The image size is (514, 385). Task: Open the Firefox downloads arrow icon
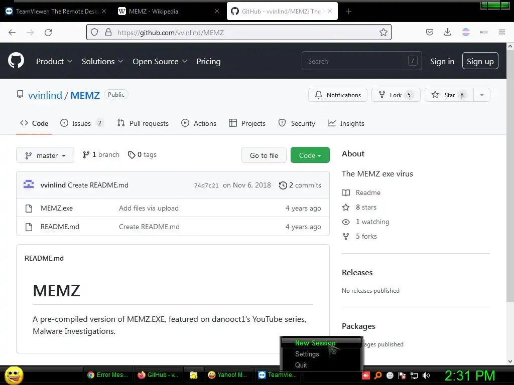click(x=447, y=32)
